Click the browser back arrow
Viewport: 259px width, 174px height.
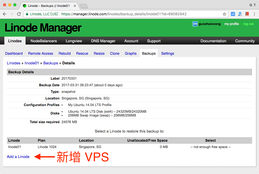tap(5, 14)
